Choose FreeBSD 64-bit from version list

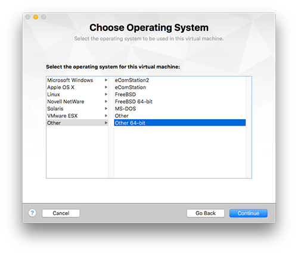(180, 101)
